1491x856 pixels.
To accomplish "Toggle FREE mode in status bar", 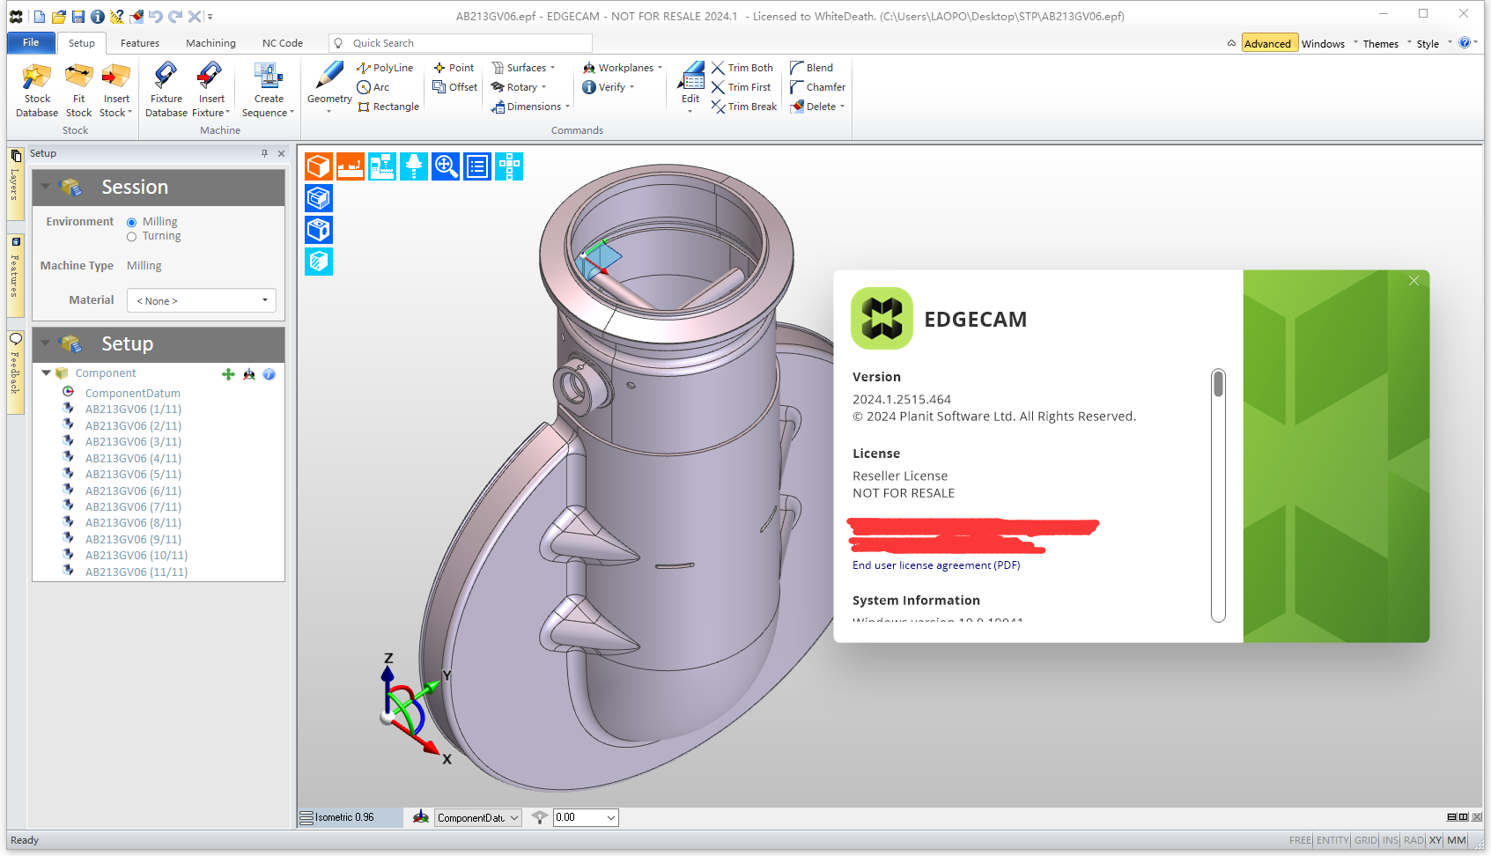I will click(x=1300, y=840).
